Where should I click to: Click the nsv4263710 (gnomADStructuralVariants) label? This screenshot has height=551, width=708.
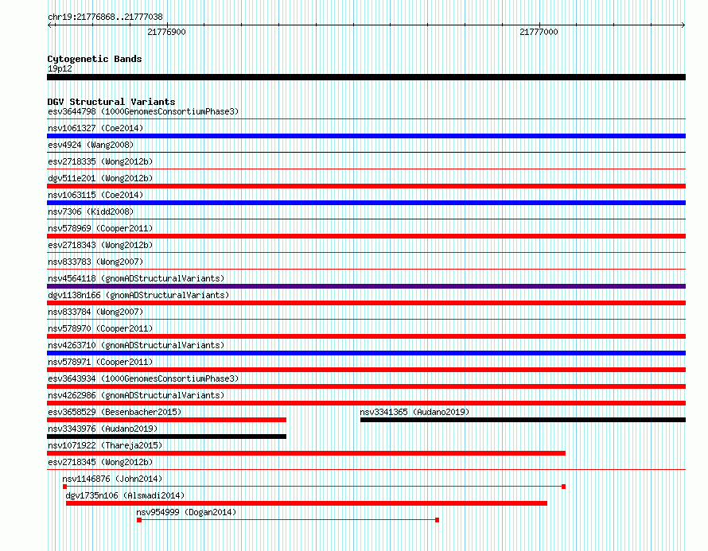(136, 345)
